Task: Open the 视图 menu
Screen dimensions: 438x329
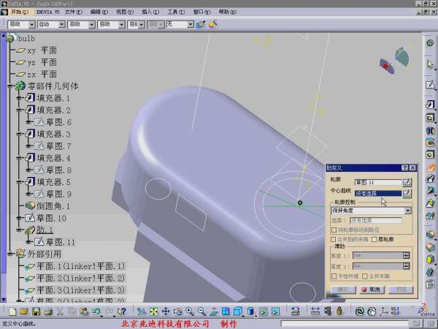Action: (125, 12)
